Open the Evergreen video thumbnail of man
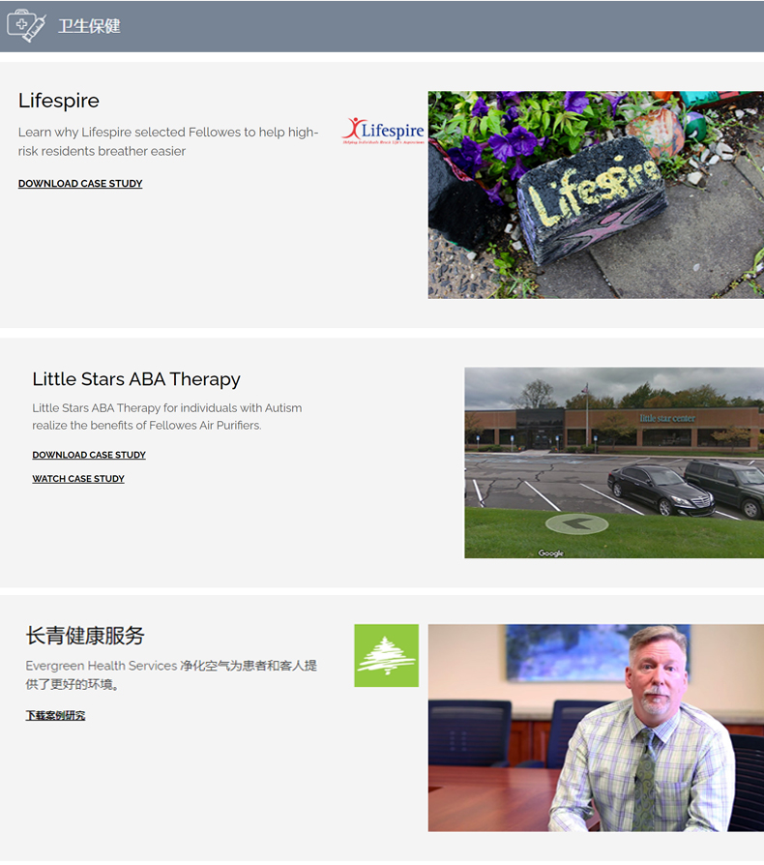 (596, 728)
